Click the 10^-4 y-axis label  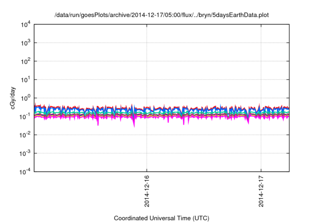[25, 172]
